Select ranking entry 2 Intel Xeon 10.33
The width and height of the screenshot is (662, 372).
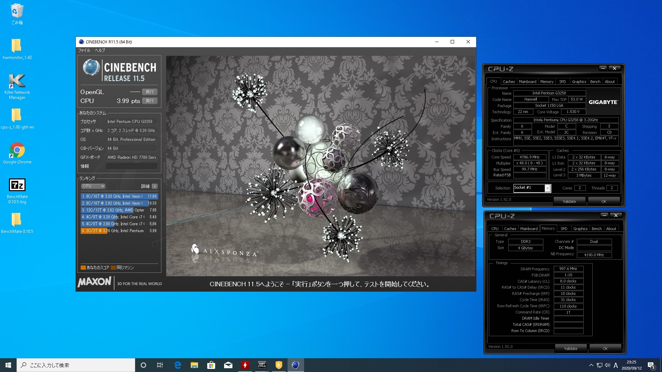119,203
